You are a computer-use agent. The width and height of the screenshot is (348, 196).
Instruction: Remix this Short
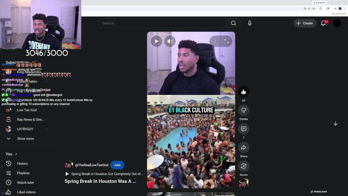pyautogui.click(x=244, y=166)
